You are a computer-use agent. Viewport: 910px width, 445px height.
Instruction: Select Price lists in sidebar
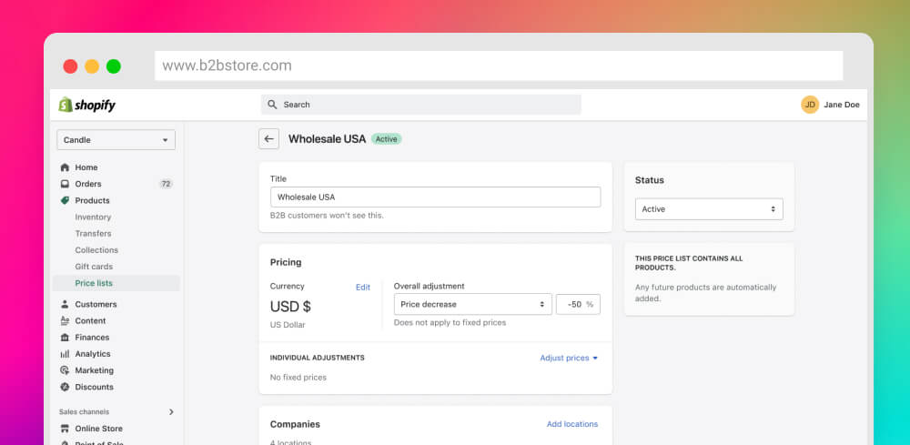point(116,283)
